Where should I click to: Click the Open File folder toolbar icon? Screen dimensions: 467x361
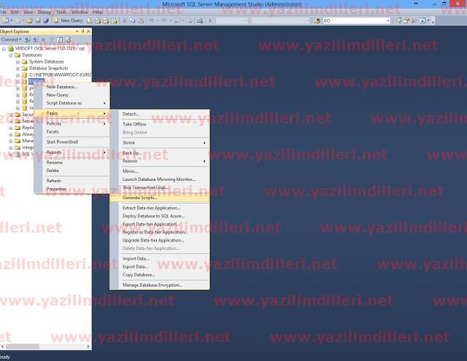coord(29,21)
